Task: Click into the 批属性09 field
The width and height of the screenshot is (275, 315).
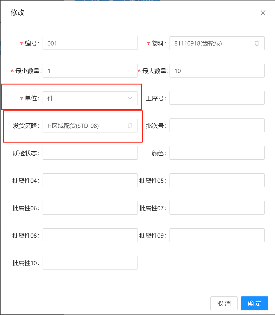Action: [x=217, y=235]
